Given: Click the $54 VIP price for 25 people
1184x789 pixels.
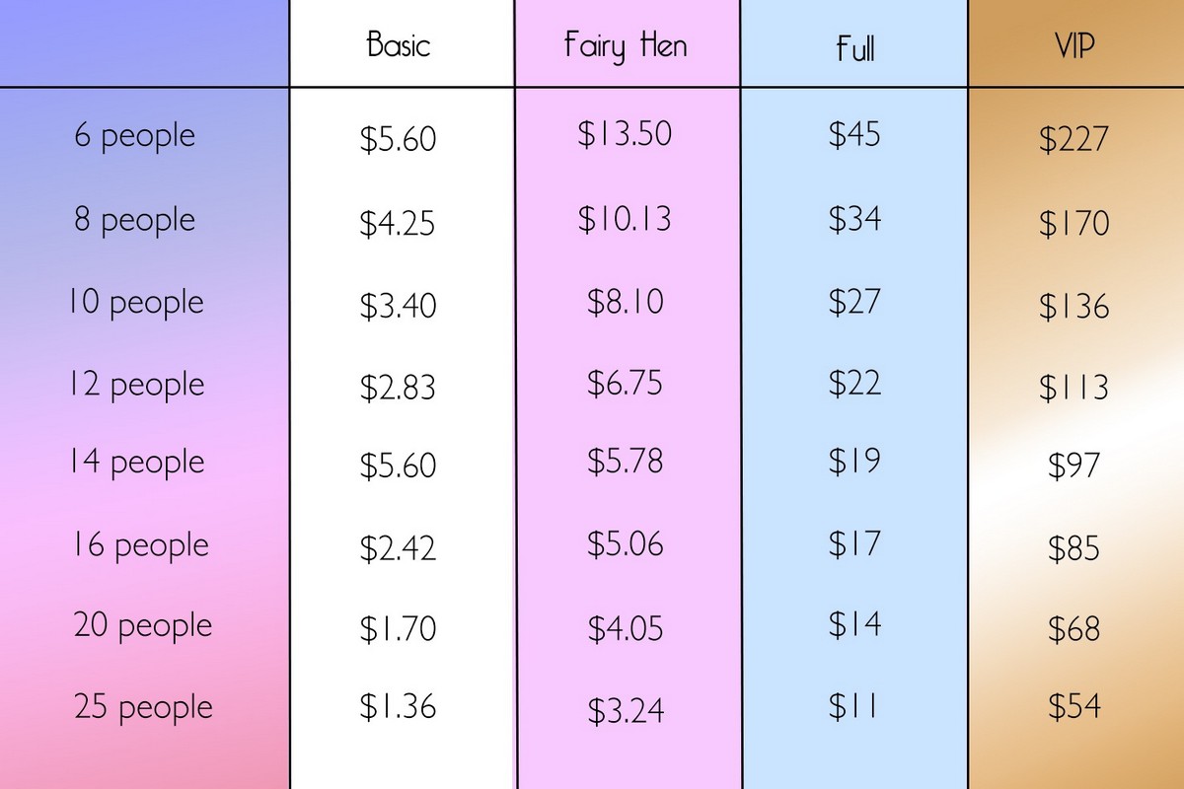Looking at the screenshot, I should click(x=1073, y=707).
